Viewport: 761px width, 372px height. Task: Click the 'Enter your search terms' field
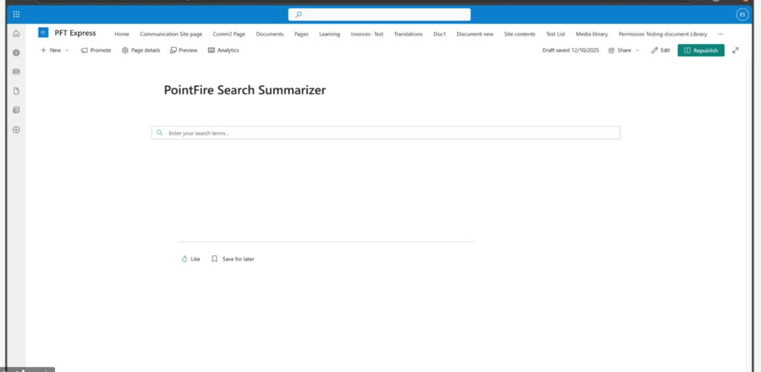386,133
